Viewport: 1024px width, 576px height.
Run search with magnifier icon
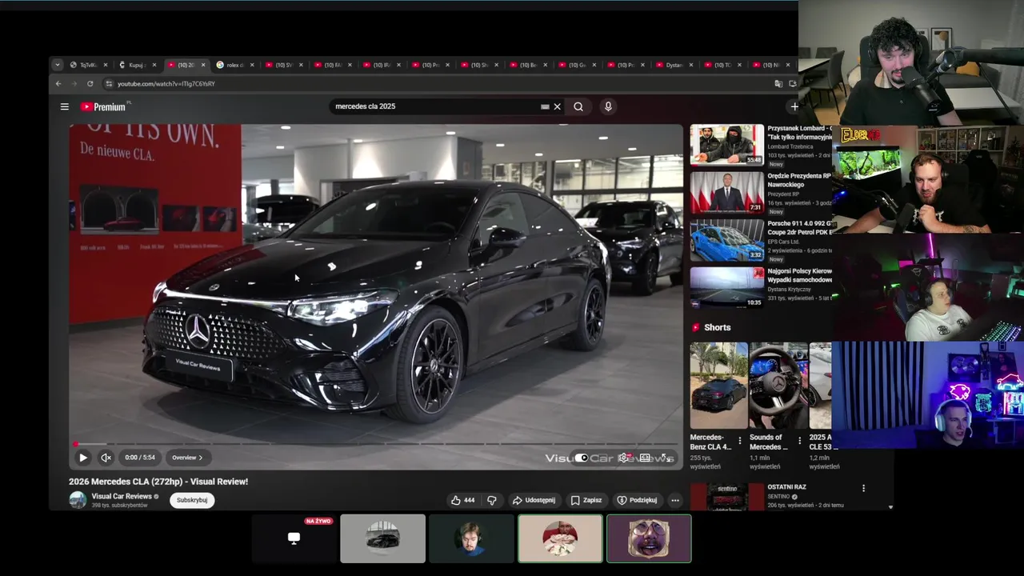578,106
